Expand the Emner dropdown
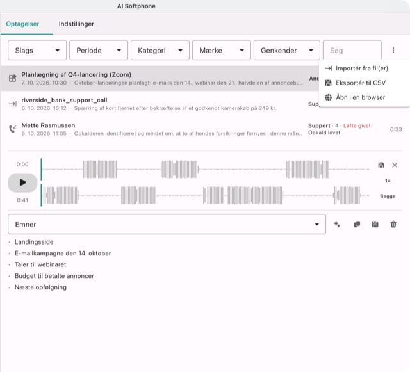Screen dimensions: 410x372 coord(167,224)
